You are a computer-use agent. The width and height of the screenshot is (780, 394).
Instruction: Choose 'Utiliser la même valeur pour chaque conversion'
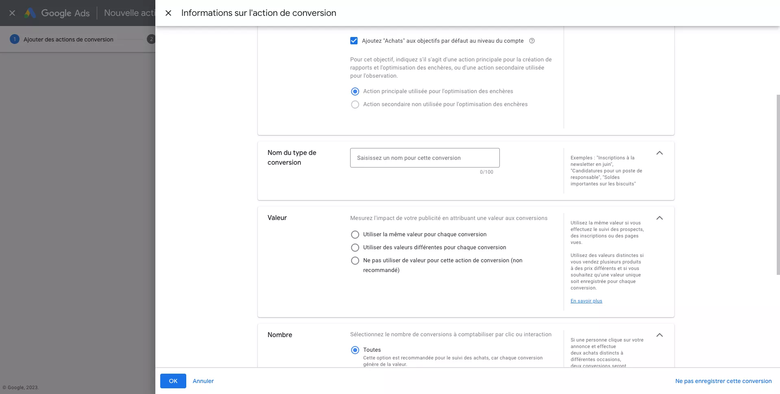click(x=355, y=235)
